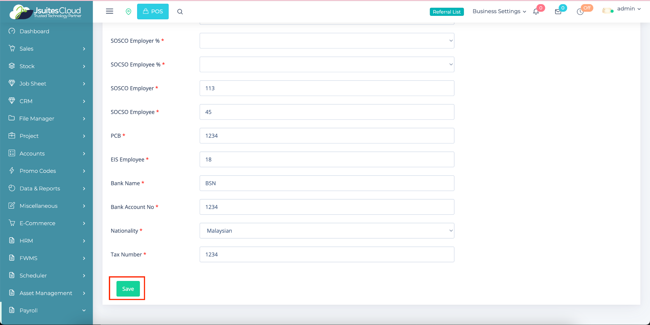The image size is (650, 325).
Task: Click the POS button
Action: pyautogui.click(x=153, y=11)
